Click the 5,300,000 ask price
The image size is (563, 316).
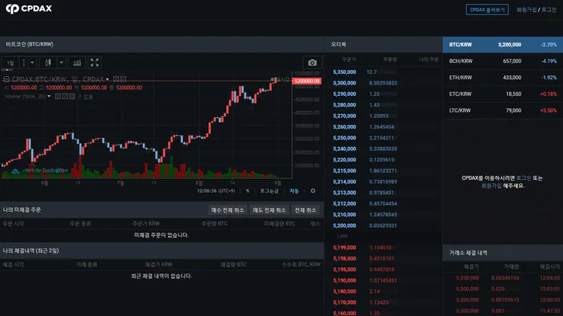pyautogui.click(x=345, y=83)
